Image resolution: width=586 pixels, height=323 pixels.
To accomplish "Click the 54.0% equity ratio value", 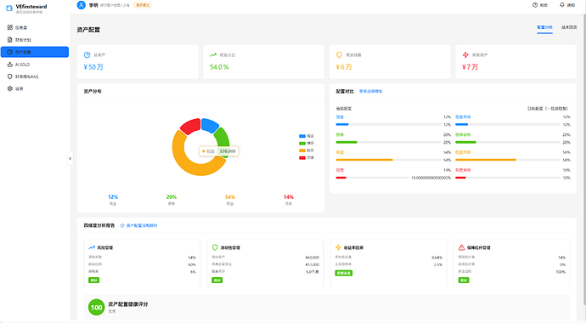I will point(219,67).
